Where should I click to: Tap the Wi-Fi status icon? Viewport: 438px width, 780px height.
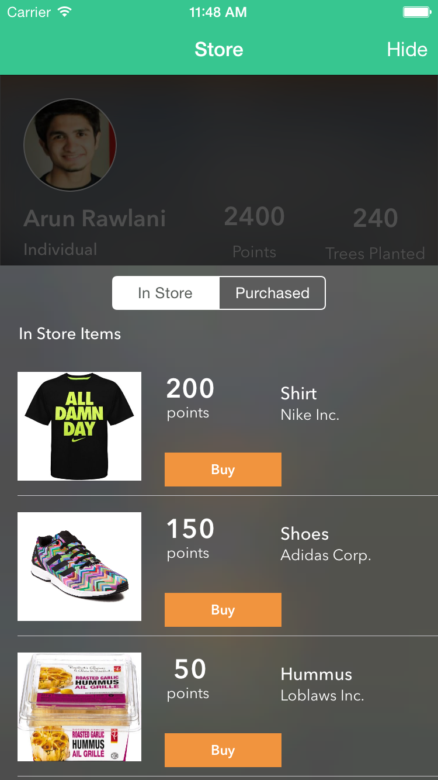coord(65,12)
